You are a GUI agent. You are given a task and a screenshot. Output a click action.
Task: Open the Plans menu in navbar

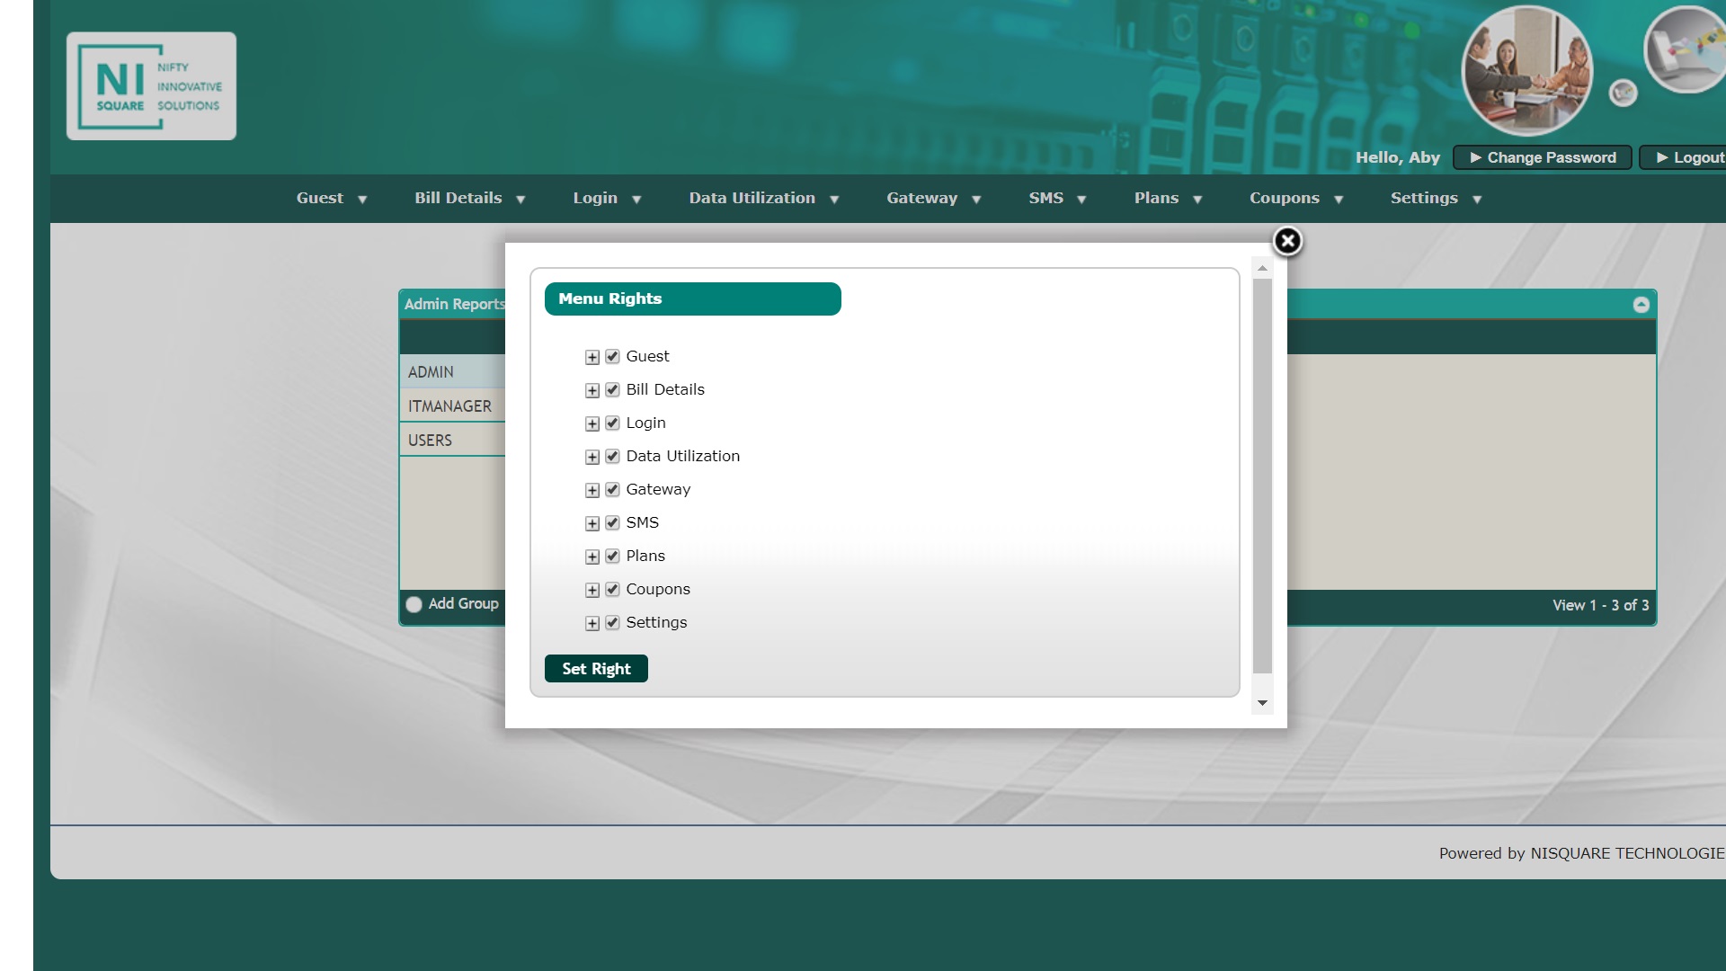[x=1167, y=199]
